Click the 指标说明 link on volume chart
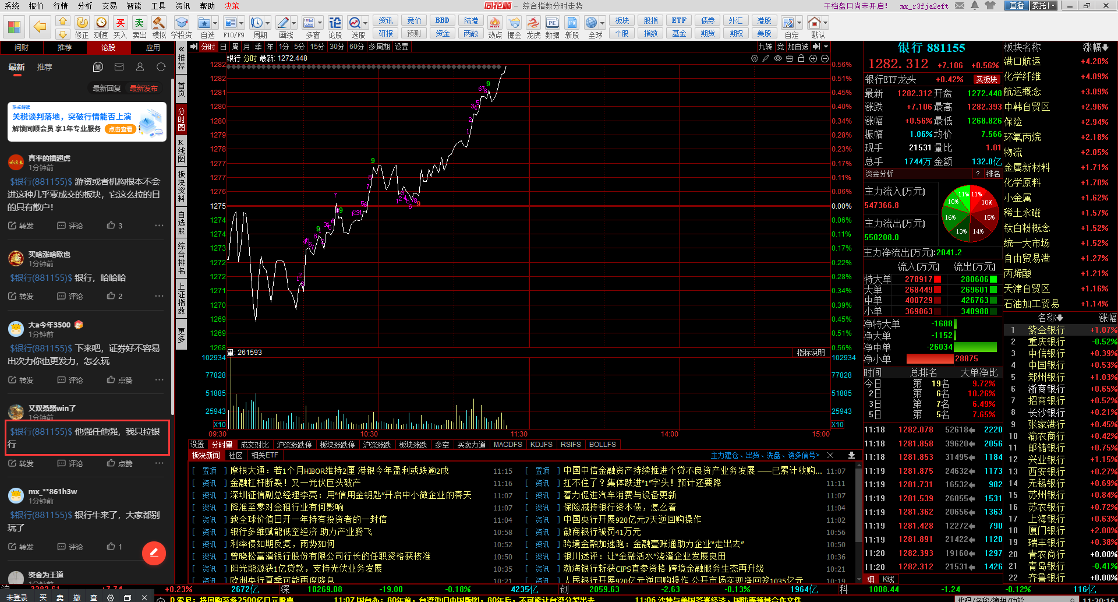The image size is (1118, 602). [x=811, y=353]
